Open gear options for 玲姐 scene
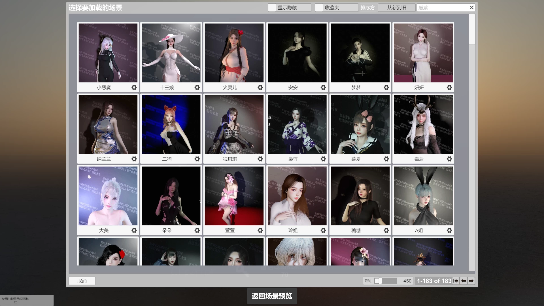This screenshot has width=544, height=306. (323, 230)
